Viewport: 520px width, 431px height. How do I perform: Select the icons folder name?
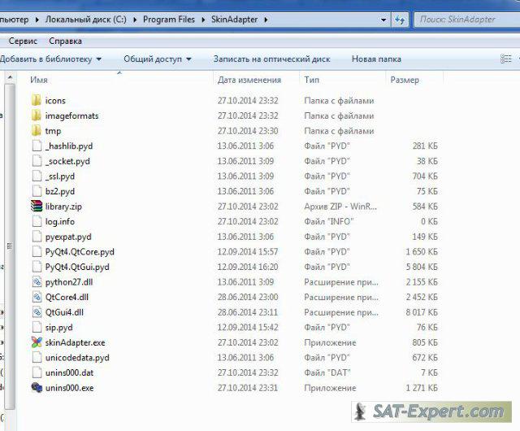pos(55,101)
